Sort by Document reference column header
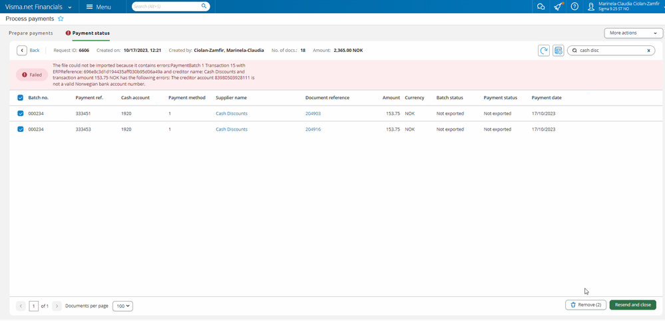 [328, 97]
